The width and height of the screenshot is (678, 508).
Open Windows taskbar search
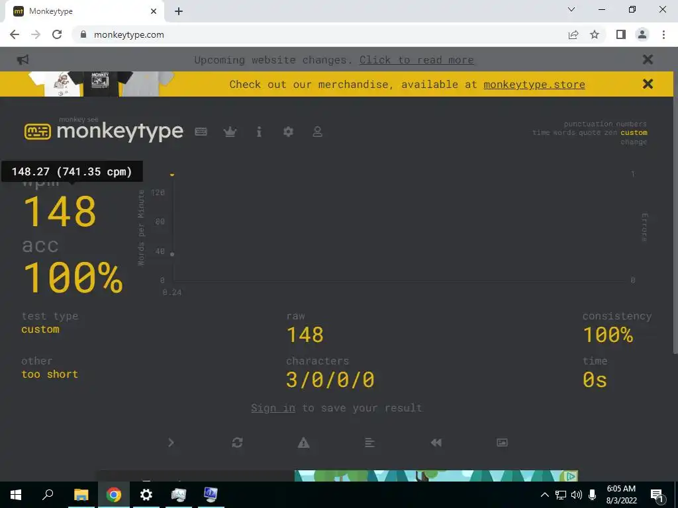pyautogui.click(x=48, y=495)
